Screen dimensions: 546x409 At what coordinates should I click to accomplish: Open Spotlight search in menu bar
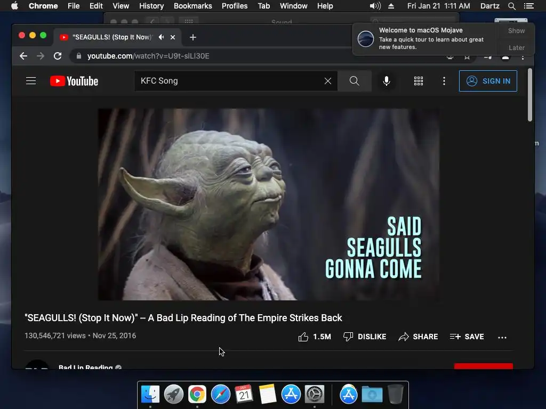[511, 6]
